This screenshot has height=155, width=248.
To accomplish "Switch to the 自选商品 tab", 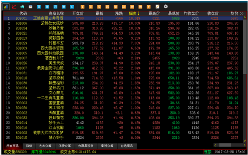I will point(127,146).
